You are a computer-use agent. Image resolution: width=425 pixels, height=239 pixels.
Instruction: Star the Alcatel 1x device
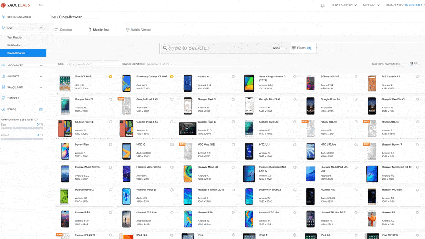(x=233, y=77)
